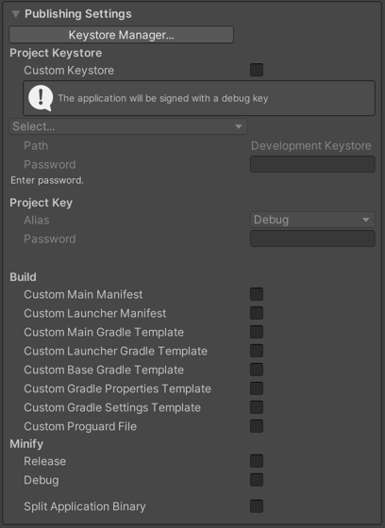Toggle Minify Debug checkbox
Image resolution: width=385 pixels, height=528 pixels.
click(257, 480)
